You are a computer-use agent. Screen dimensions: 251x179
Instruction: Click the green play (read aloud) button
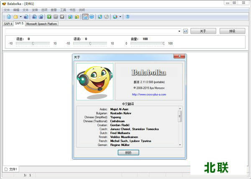point(49,17)
